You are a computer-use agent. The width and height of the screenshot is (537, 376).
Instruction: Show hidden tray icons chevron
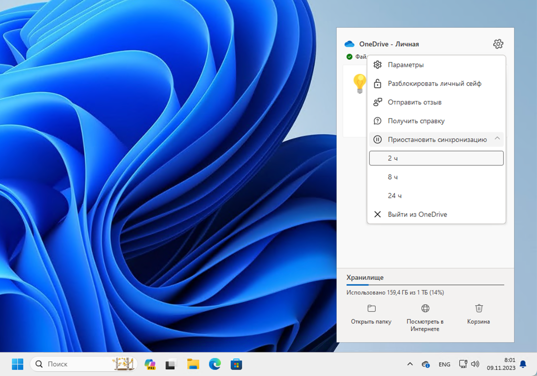click(410, 364)
